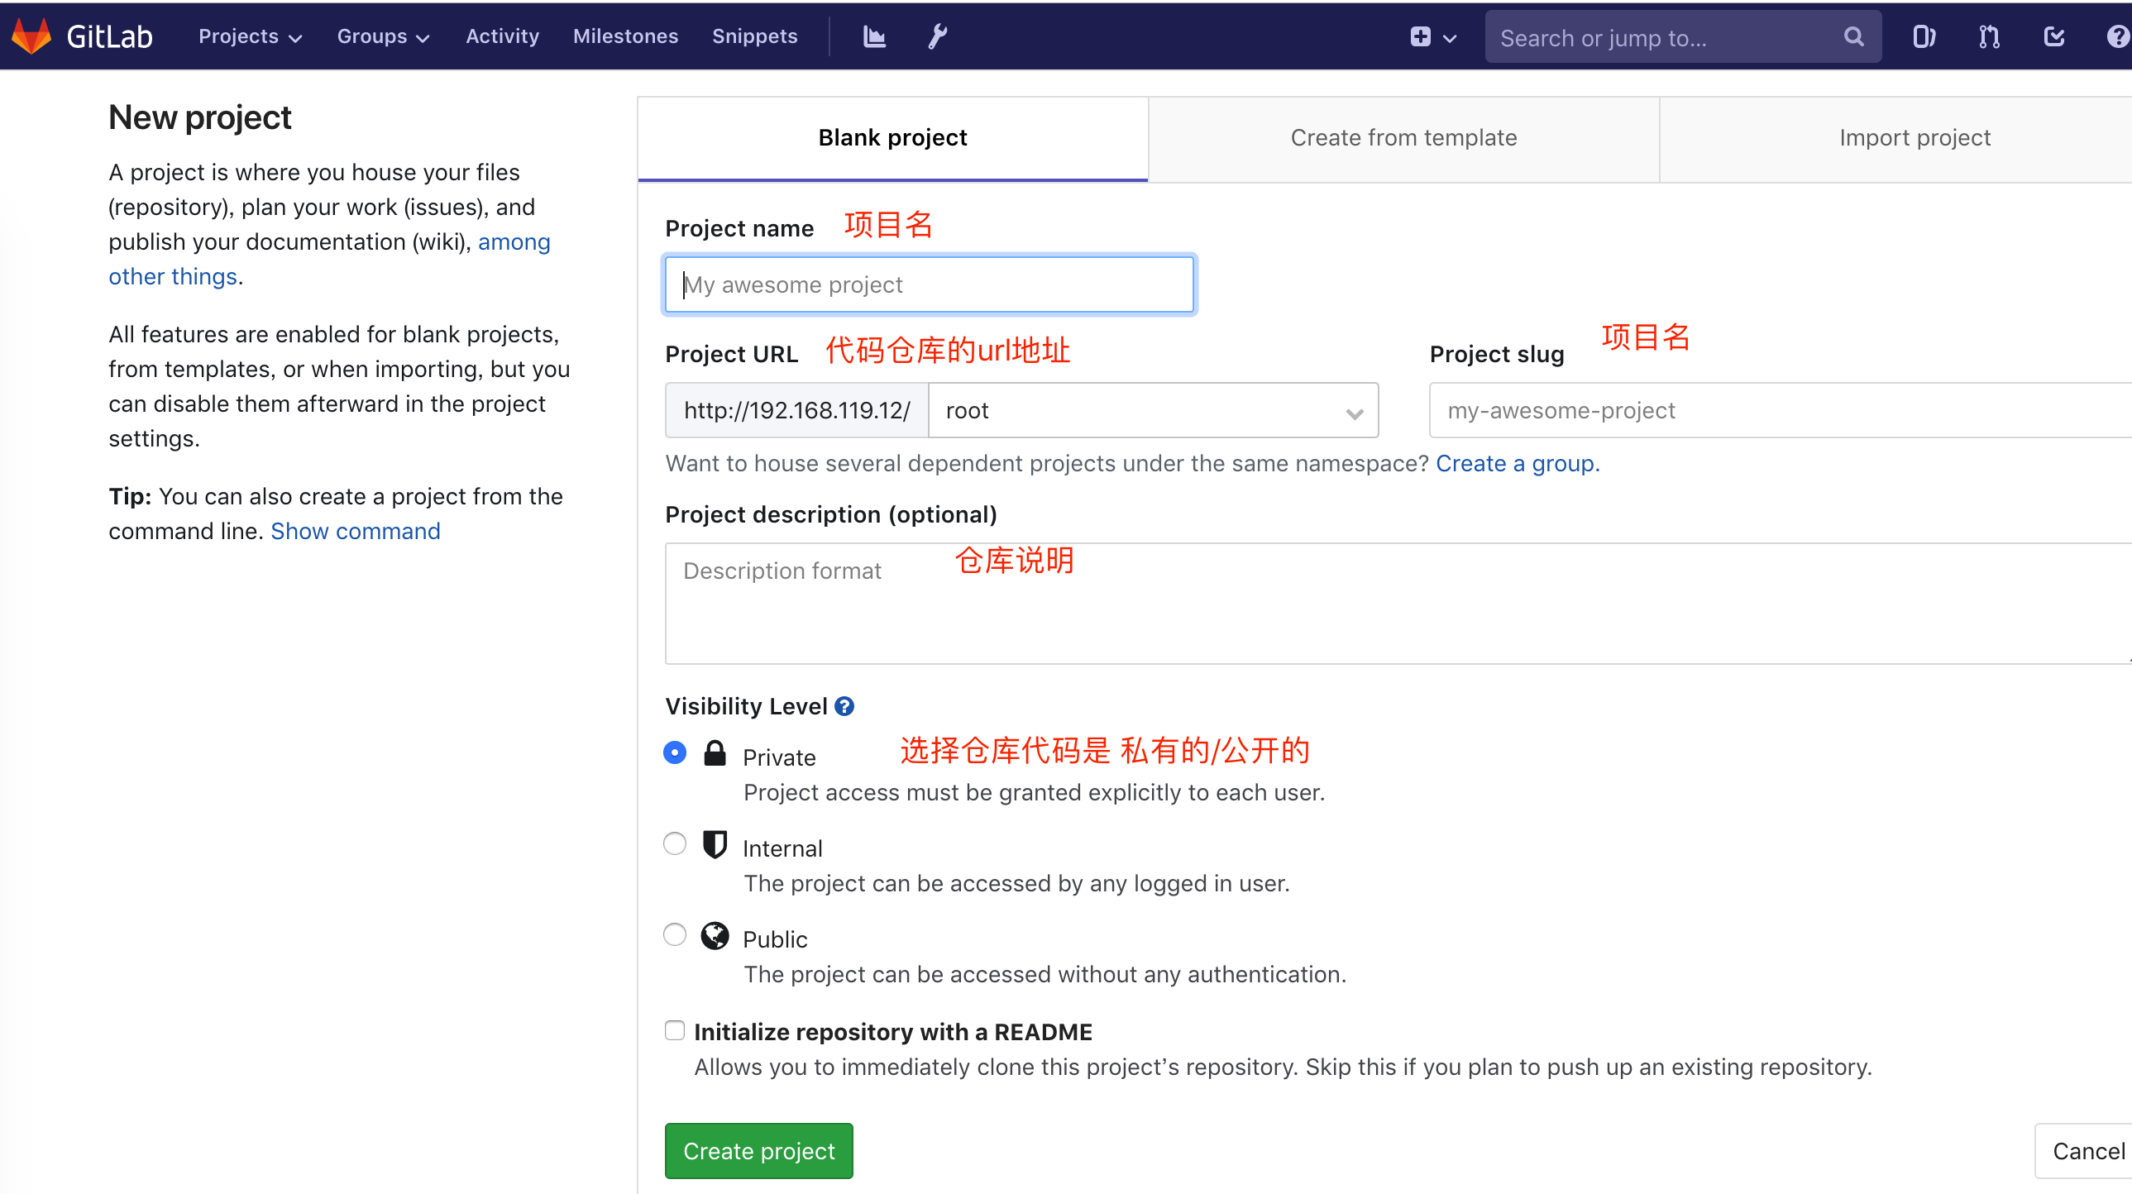This screenshot has width=2132, height=1194.
Task: Click the Visibility Level help icon
Action: click(x=844, y=706)
